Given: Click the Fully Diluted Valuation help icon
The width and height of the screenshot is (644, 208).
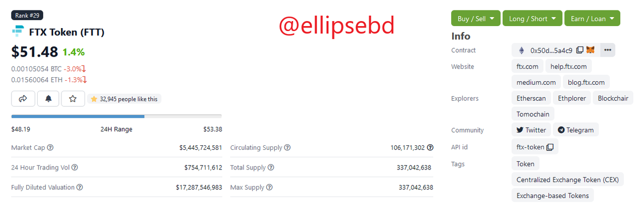Looking at the screenshot, I should [79, 187].
